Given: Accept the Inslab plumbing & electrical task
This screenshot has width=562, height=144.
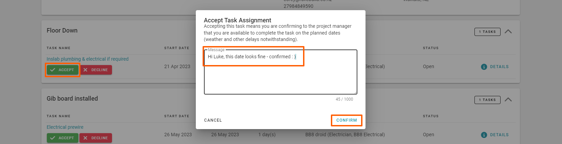Looking at the screenshot, I should pos(62,70).
